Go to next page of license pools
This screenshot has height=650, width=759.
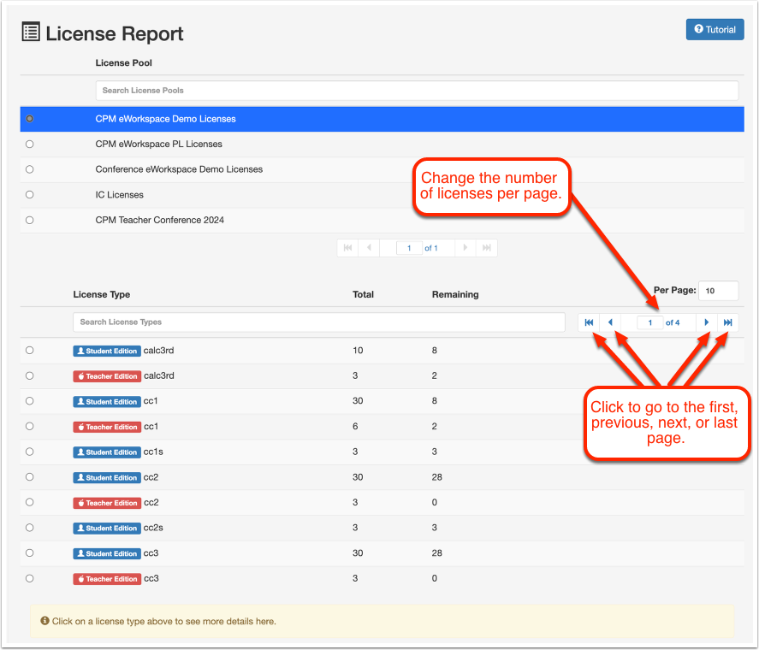465,248
